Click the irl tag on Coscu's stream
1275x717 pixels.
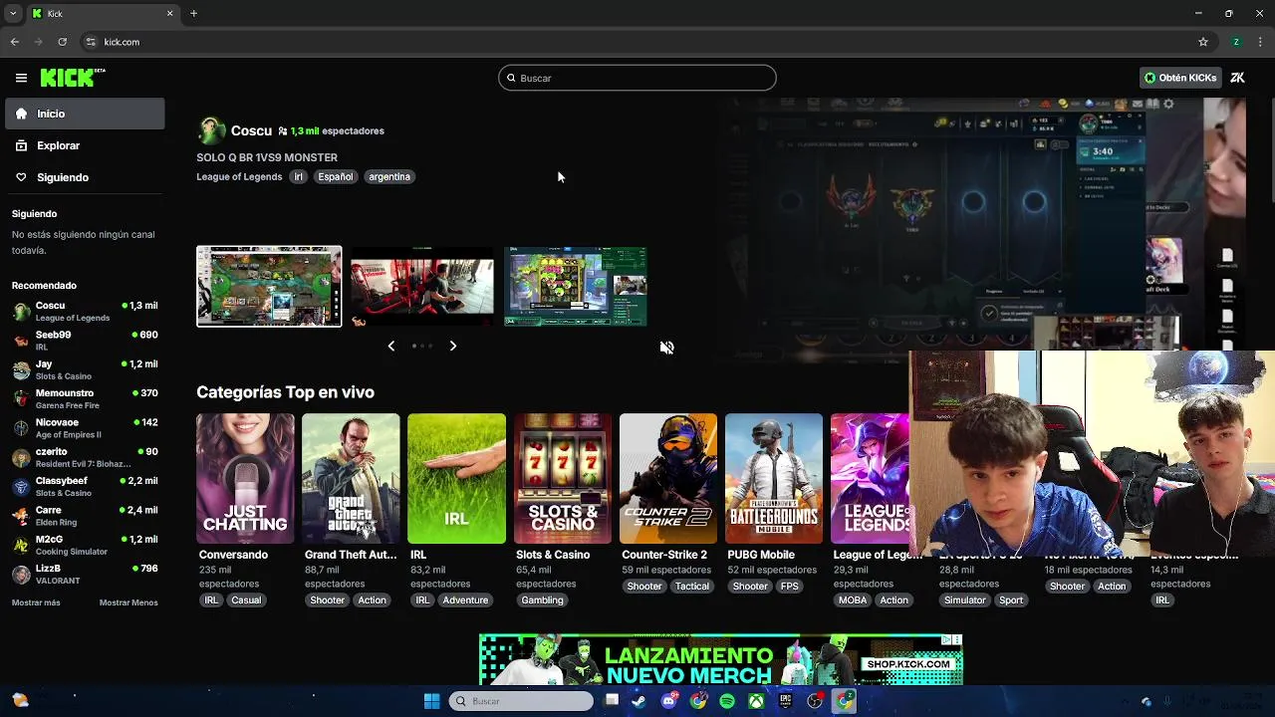click(x=298, y=176)
